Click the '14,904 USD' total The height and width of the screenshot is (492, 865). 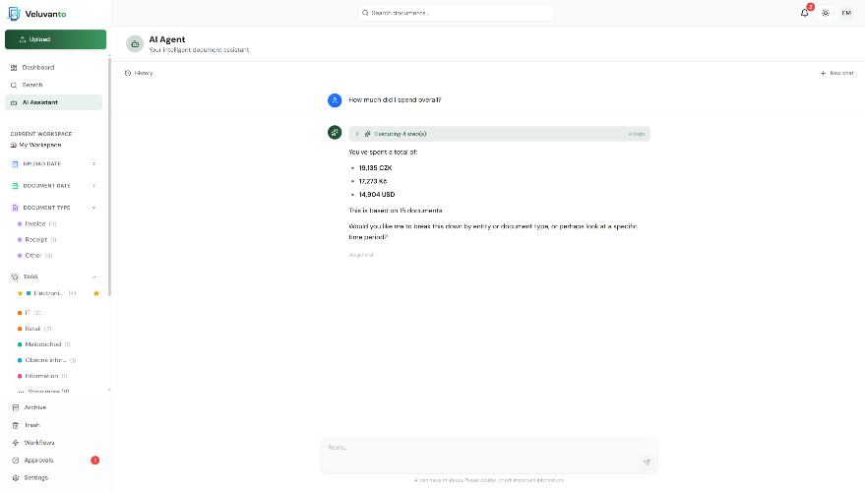[377, 195]
